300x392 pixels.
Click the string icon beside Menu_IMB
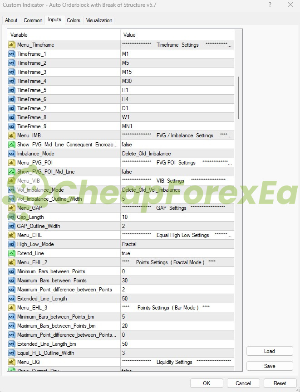11,136
